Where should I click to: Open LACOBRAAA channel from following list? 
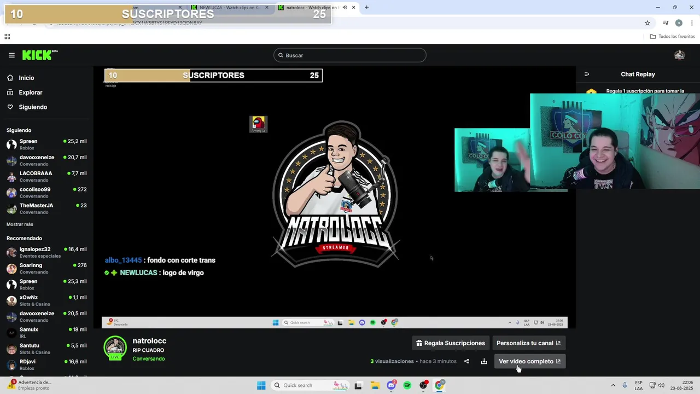tap(46, 176)
